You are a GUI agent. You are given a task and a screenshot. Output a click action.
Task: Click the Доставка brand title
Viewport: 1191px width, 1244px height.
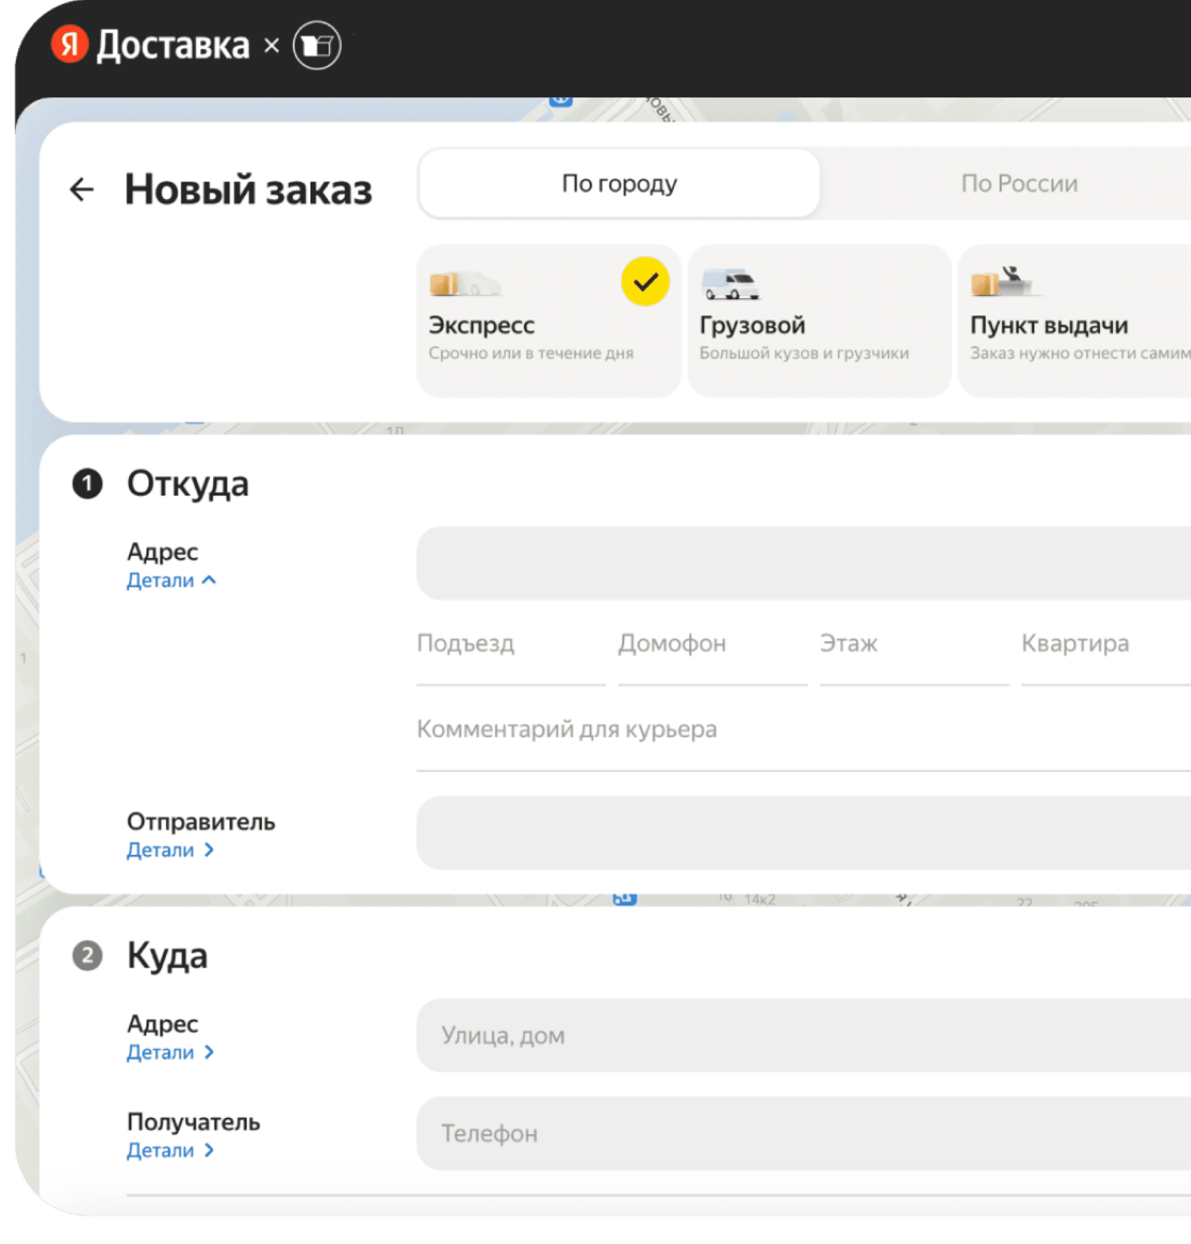click(173, 46)
